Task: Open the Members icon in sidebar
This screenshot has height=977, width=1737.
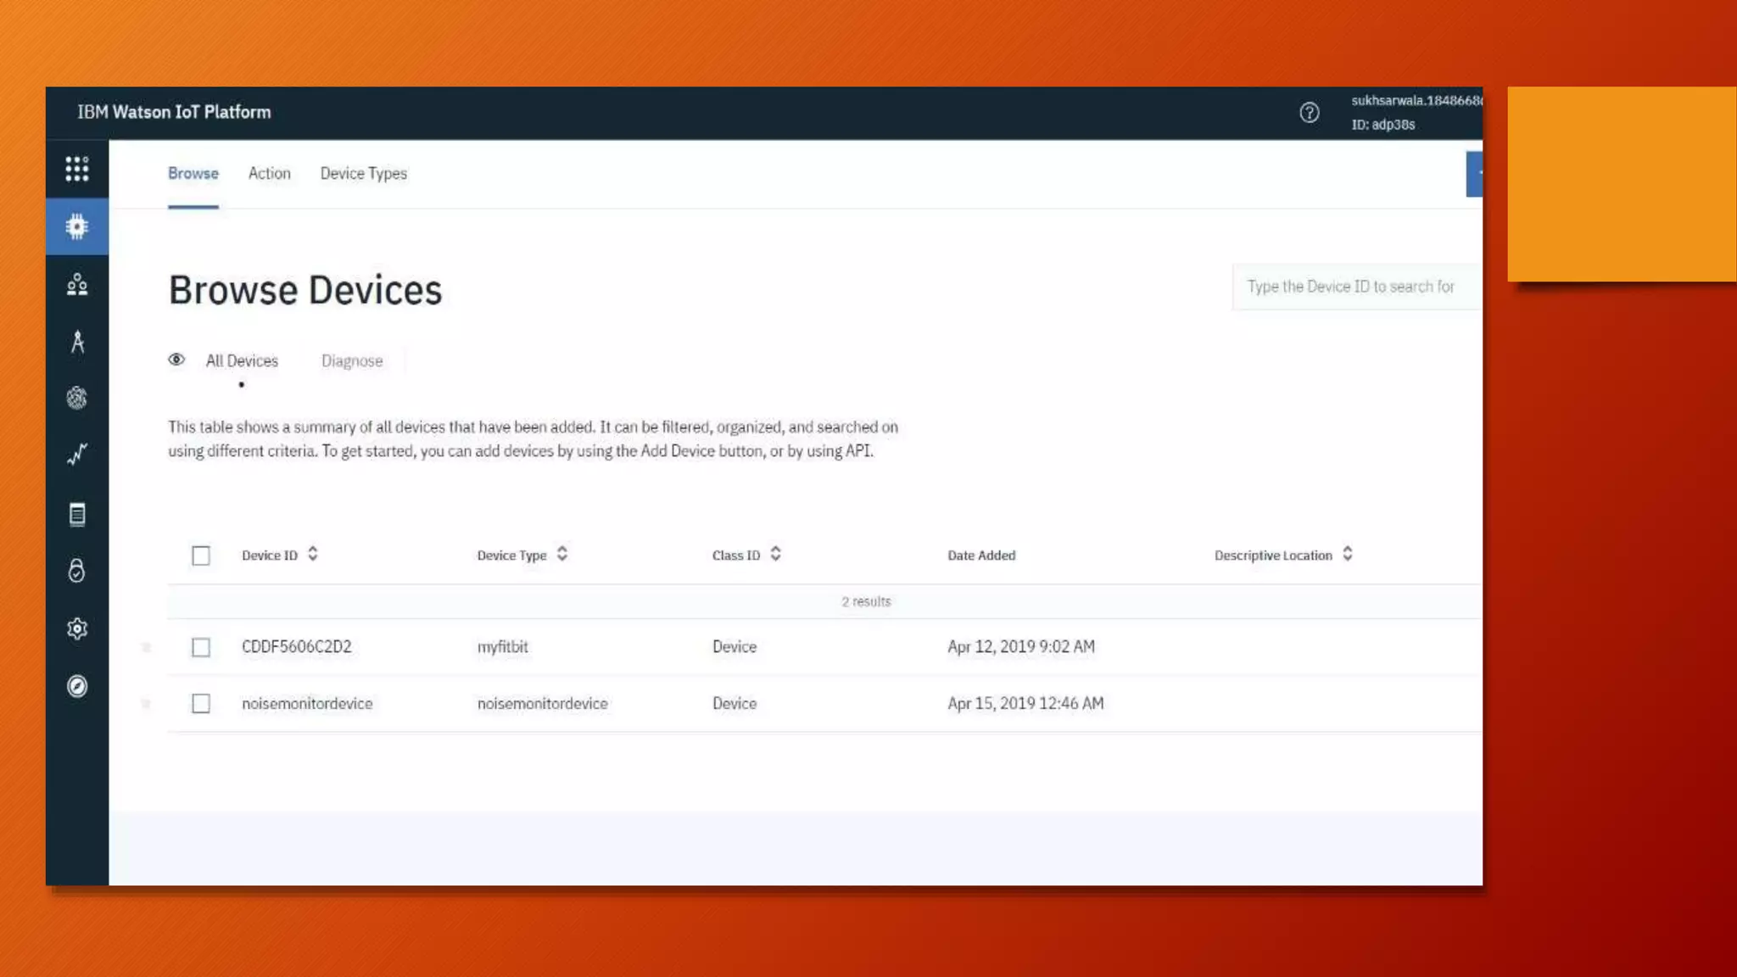Action: coord(77,284)
